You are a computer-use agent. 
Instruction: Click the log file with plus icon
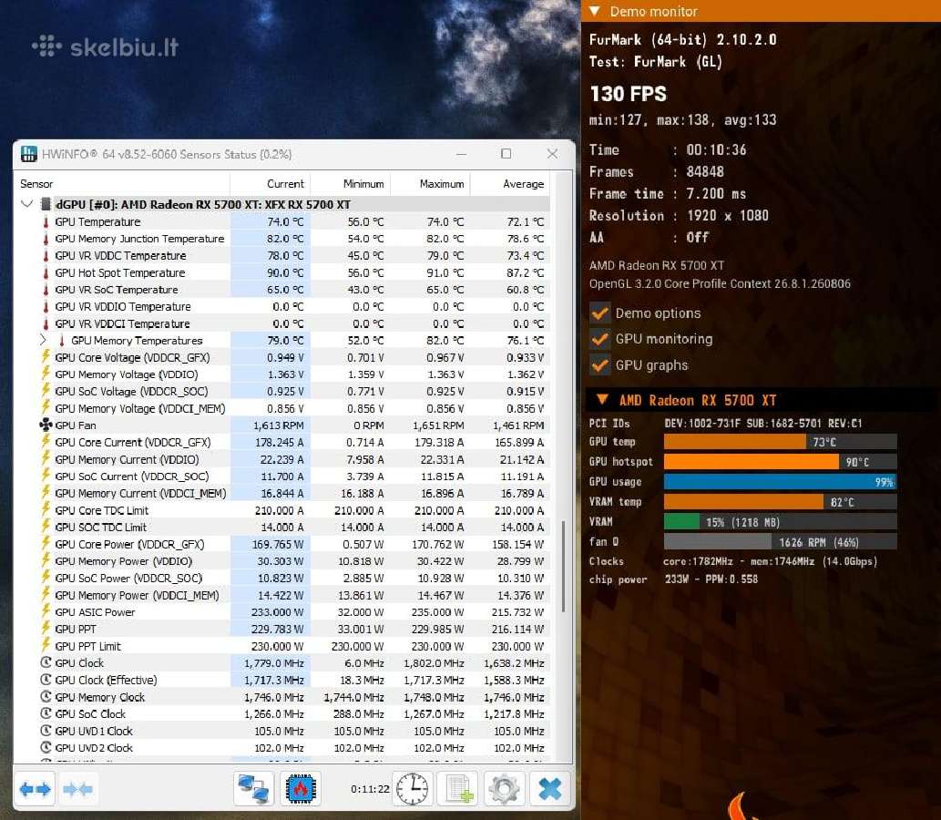point(458,789)
